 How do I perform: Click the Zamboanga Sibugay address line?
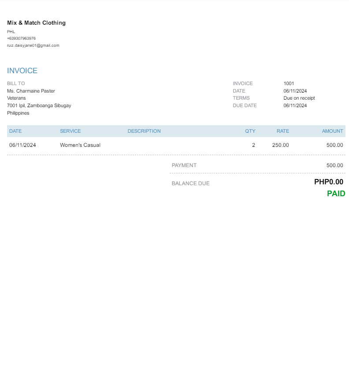39,105
